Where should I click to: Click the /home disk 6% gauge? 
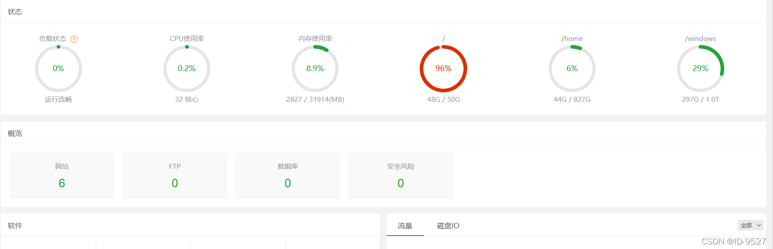point(572,68)
